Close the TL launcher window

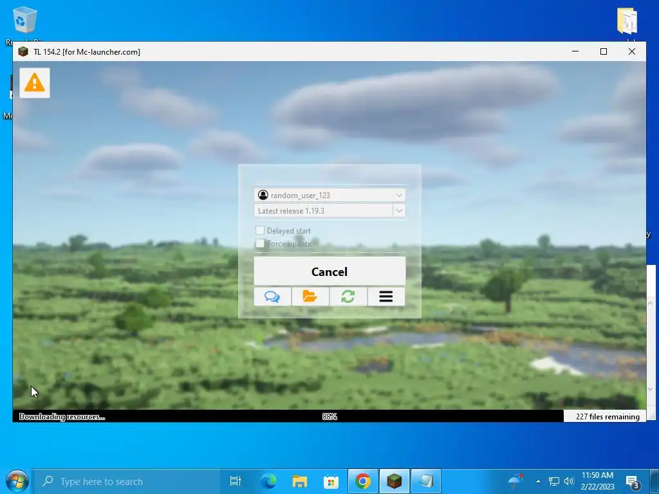tap(632, 51)
